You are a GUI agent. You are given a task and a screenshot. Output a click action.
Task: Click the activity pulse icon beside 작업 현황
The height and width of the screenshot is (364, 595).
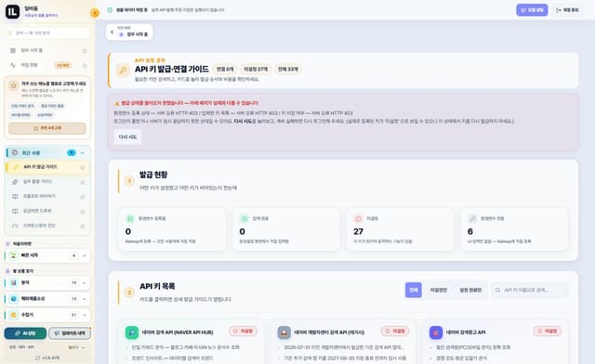(x=13, y=65)
